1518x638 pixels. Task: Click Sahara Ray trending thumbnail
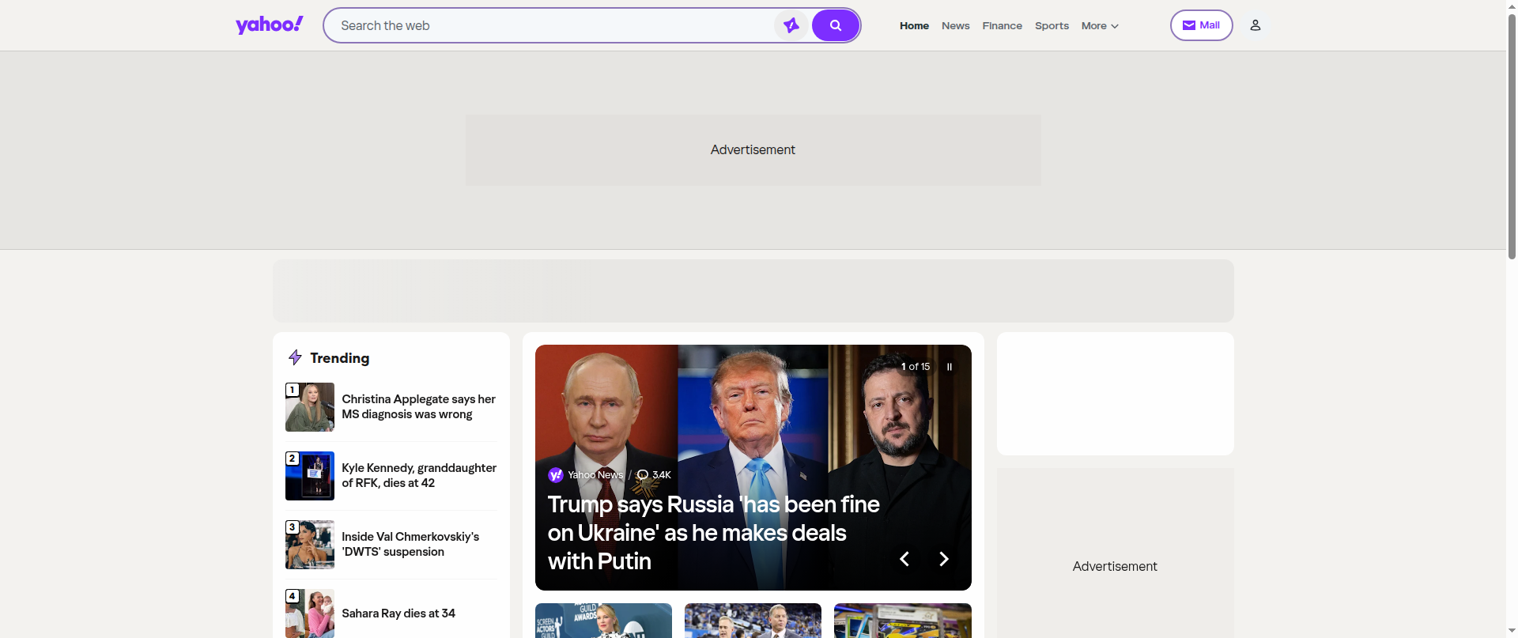tap(309, 613)
